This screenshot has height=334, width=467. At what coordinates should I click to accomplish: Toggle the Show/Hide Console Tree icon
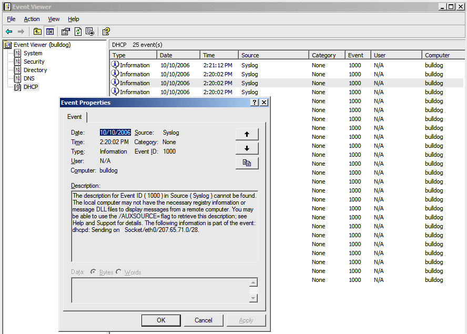click(x=49, y=32)
